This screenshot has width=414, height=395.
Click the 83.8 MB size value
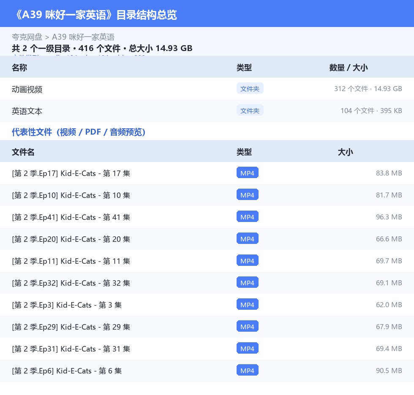(x=389, y=173)
